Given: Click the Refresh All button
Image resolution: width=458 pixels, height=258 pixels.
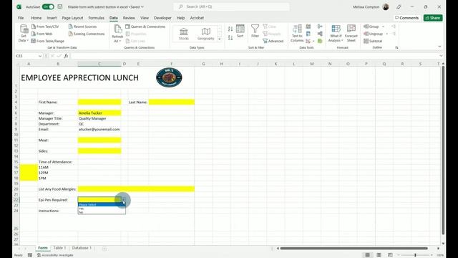Looking at the screenshot, I should coord(117,33).
